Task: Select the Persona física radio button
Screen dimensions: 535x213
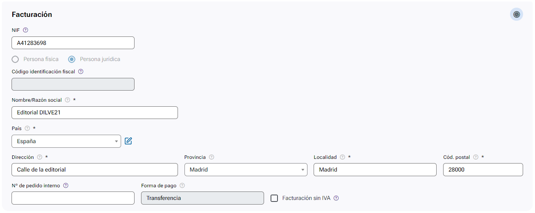Action: pyautogui.click(x=15, y=59)
